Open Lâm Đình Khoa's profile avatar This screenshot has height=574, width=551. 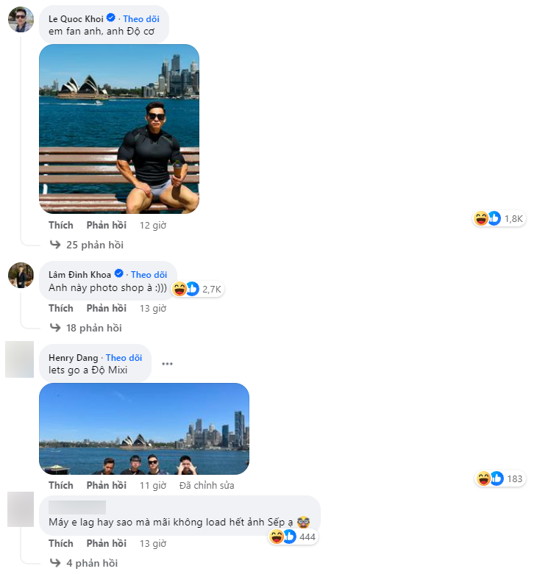pyautogui.click(x=21, y=276)
